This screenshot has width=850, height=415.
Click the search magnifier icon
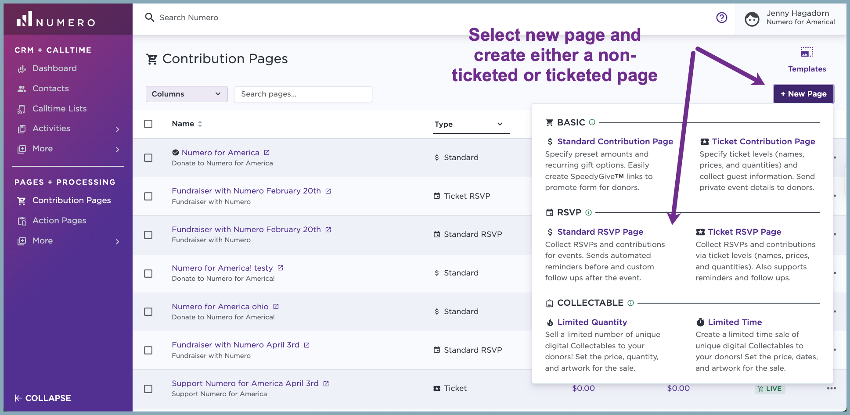(x=150, y=18)
